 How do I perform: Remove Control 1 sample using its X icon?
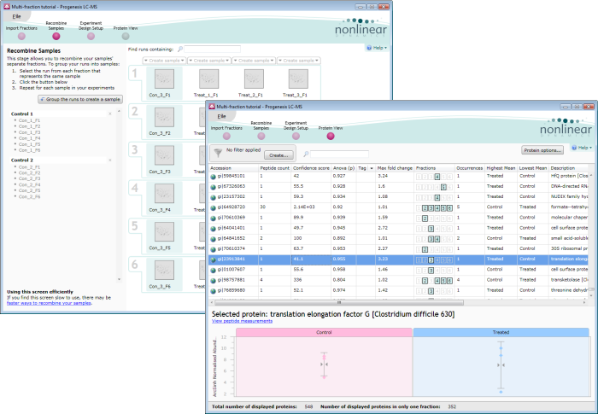coord(110,114)
